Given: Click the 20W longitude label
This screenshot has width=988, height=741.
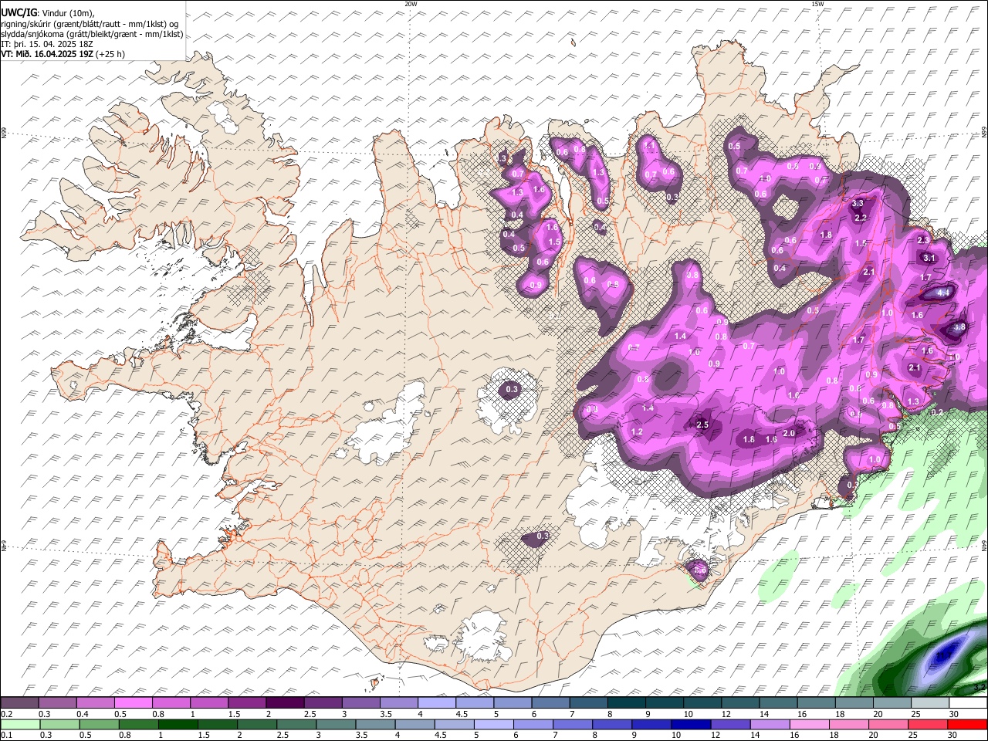Looking at the screenshot, I should pyautogui.click(x=411, y=4).
